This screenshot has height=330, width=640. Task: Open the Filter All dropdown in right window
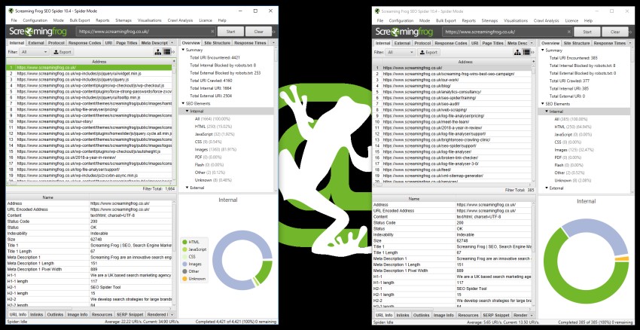(x=401, y=52)
